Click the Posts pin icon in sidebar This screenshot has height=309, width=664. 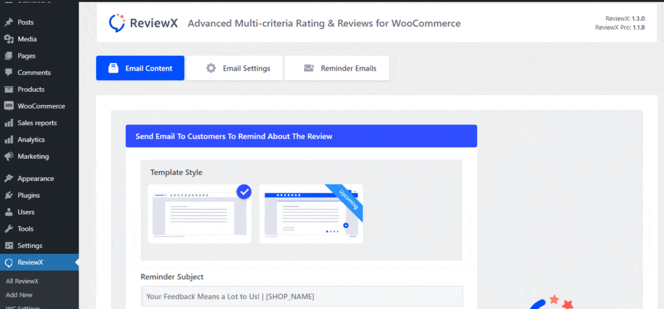[x=8, y=23]
